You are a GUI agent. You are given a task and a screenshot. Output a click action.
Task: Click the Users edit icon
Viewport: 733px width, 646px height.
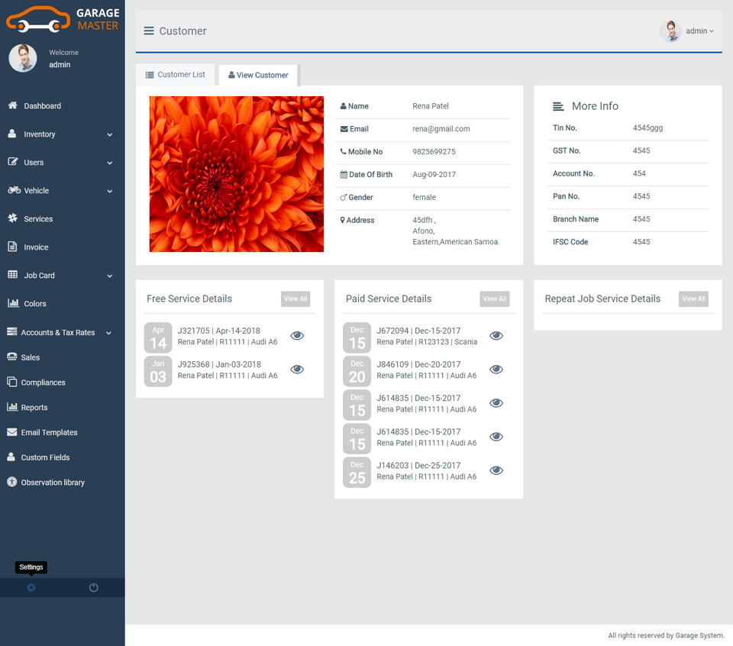pos(13,162)
